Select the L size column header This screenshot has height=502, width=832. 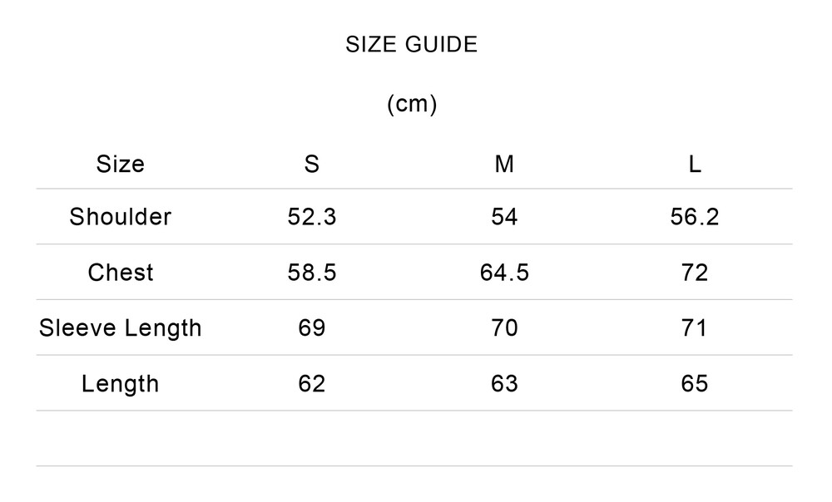tap(695, 164)
